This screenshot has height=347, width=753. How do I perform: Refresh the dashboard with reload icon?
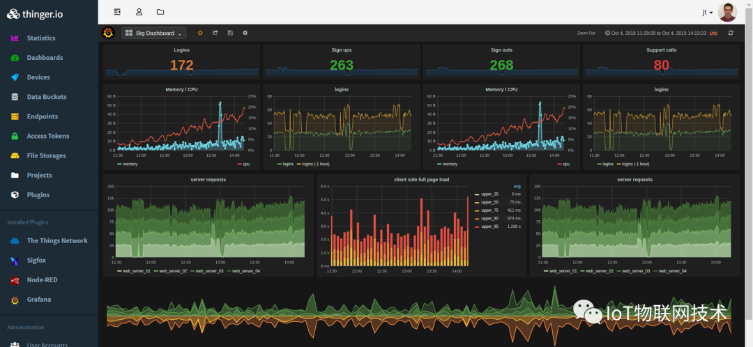pos(731,33)
